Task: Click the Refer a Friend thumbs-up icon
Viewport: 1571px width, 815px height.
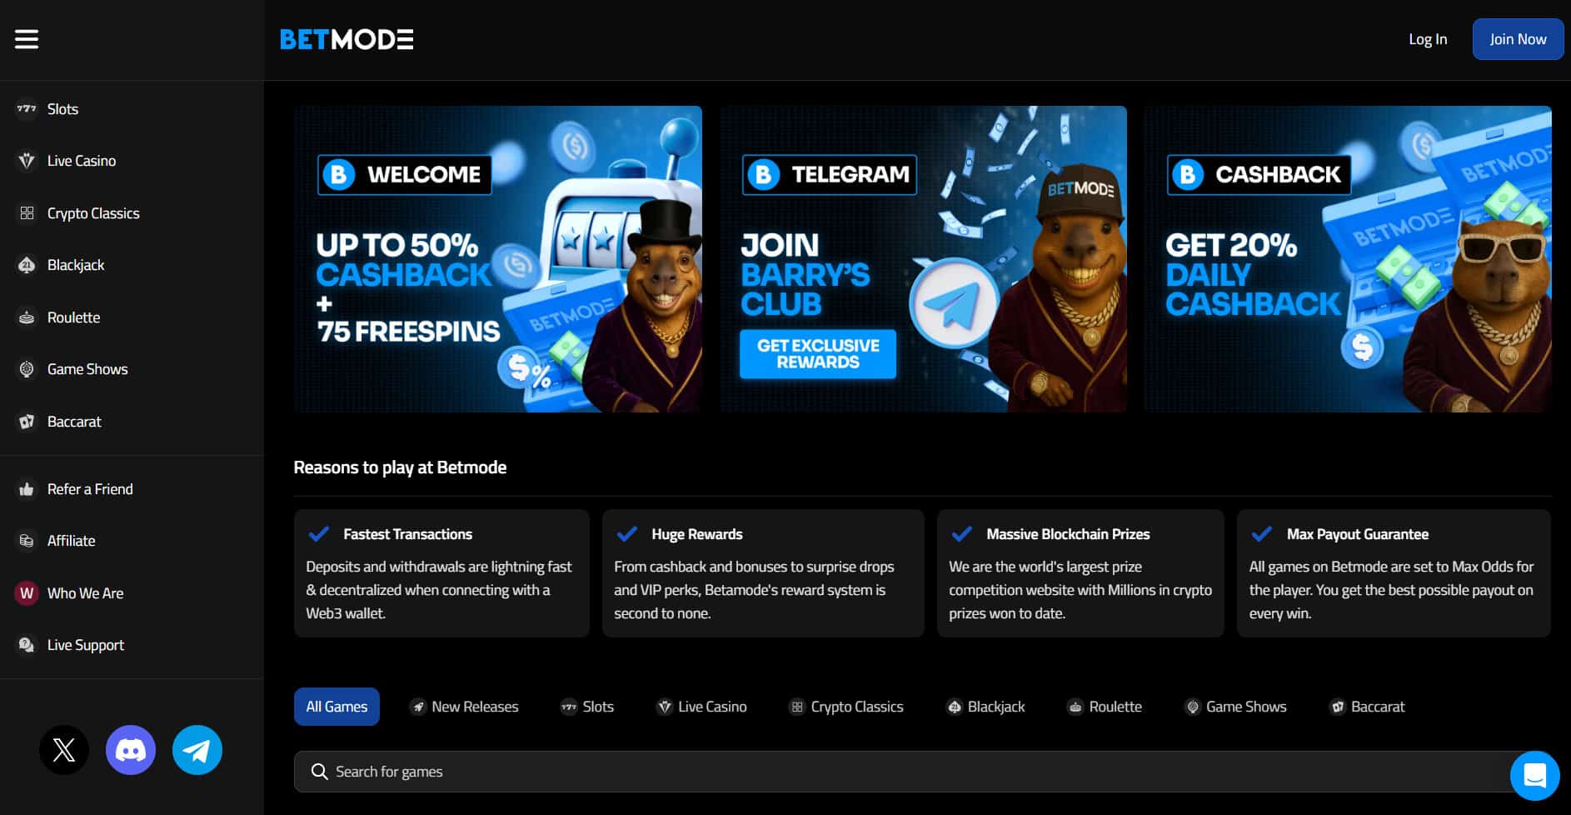Action: (x=27, y=489)
